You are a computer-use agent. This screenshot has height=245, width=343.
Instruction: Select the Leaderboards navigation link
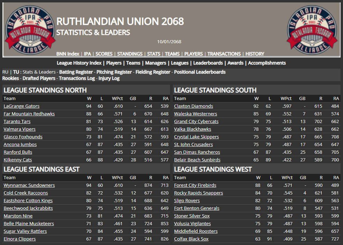coord(208,63)
